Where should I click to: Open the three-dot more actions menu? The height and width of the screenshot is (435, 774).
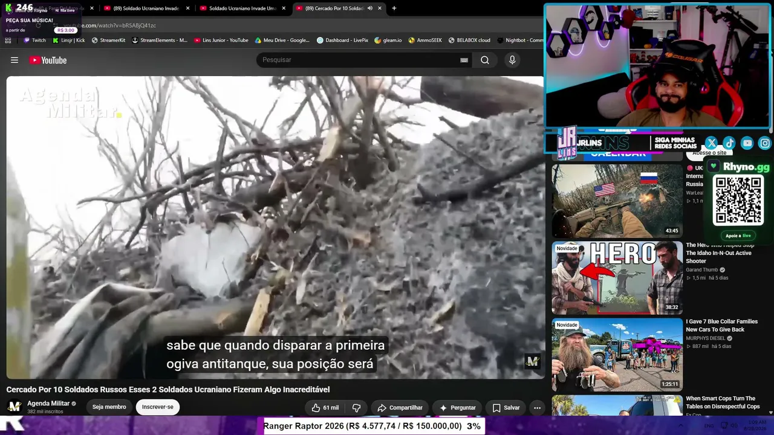pyautogui.click(x=537, y=408)
